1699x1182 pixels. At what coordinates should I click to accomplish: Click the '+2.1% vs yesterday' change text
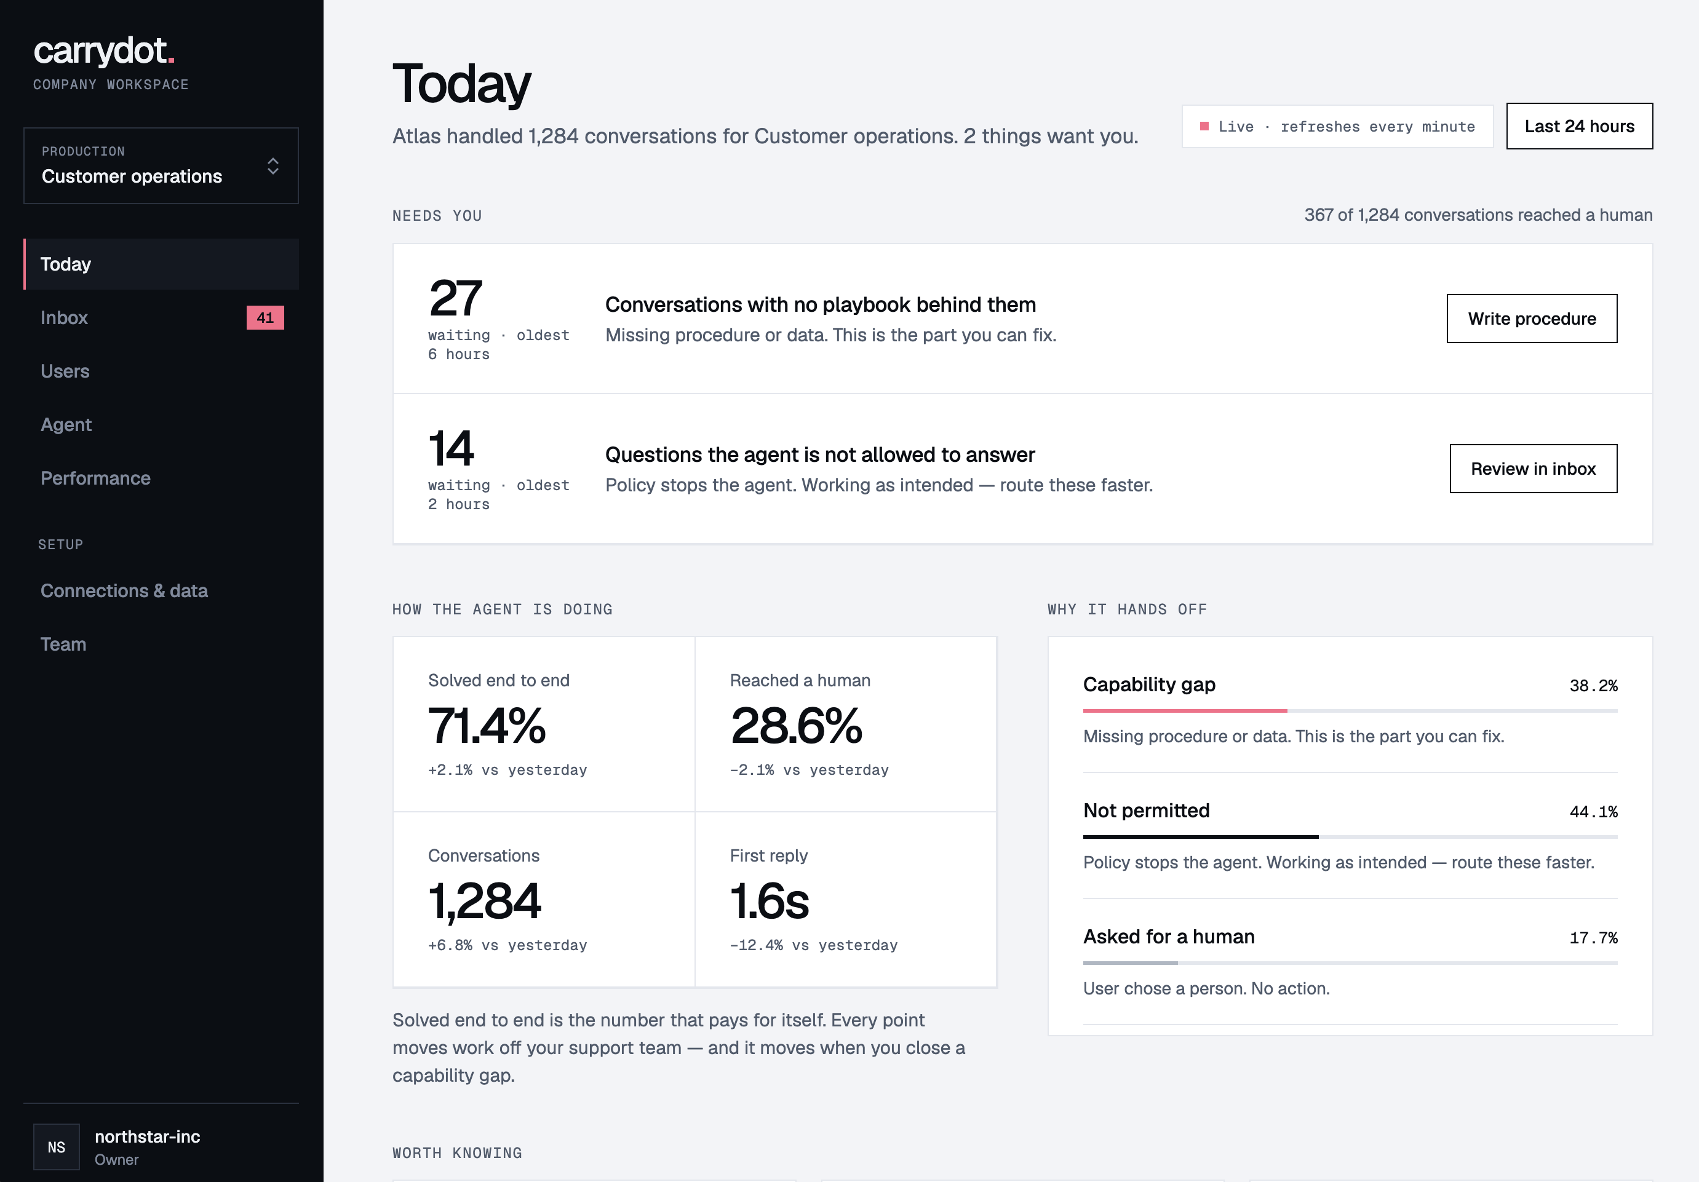(507, 770)
